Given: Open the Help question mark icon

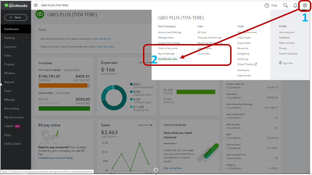Looking at the screenshot, I should pos(267,6).
